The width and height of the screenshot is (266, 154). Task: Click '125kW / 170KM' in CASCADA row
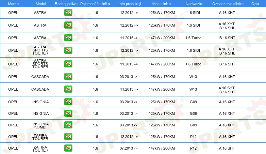coord(162,77)
